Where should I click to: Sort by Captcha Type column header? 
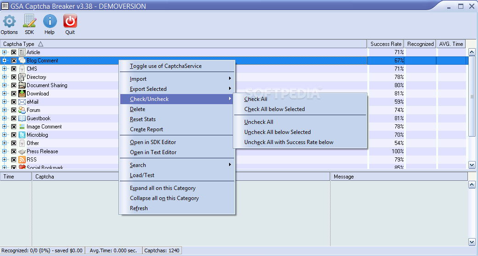(x=184, y=44)
